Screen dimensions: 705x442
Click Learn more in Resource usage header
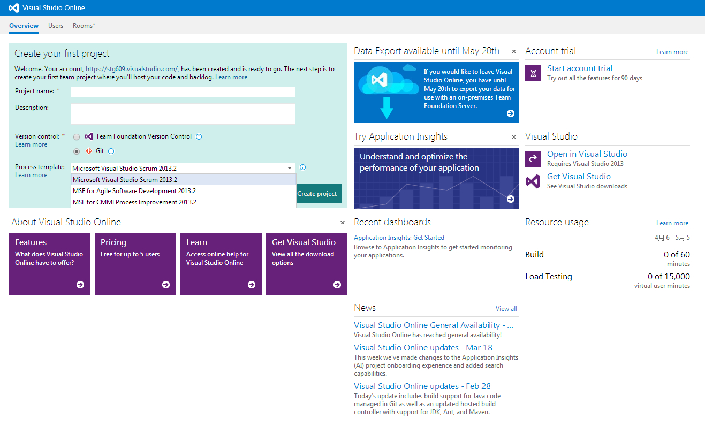click(x=672, y=223)
